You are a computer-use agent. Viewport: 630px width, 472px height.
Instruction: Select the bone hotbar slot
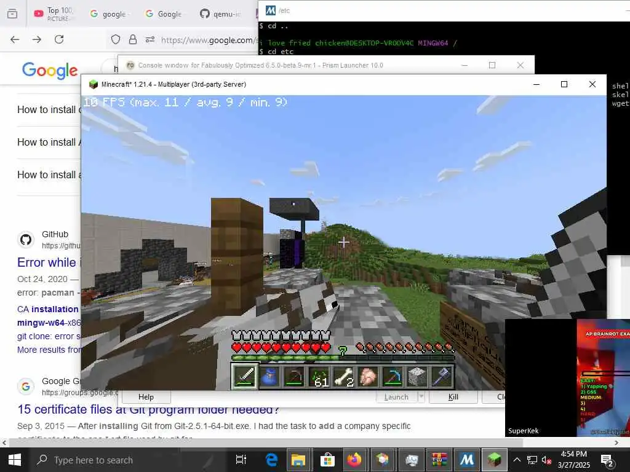point(343,377)
